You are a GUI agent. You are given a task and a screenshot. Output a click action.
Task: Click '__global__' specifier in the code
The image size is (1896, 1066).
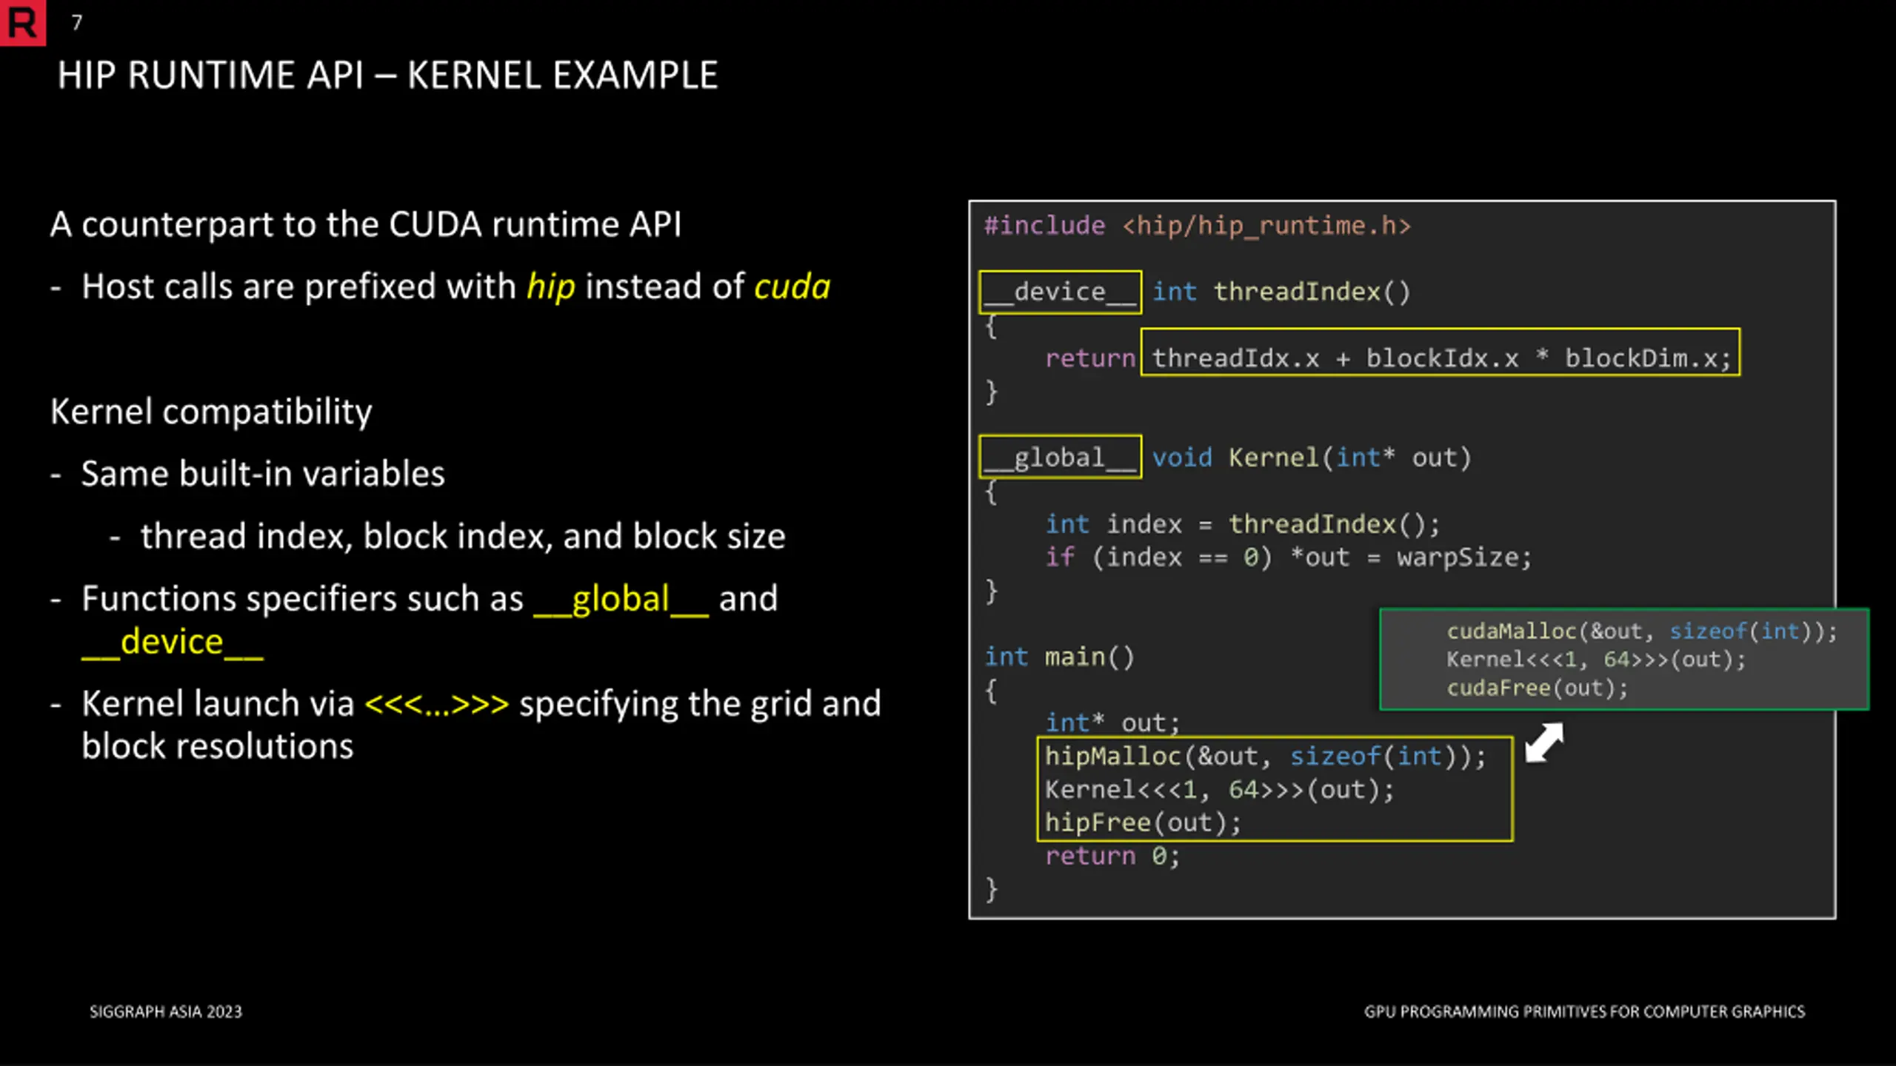point(1060,457)
